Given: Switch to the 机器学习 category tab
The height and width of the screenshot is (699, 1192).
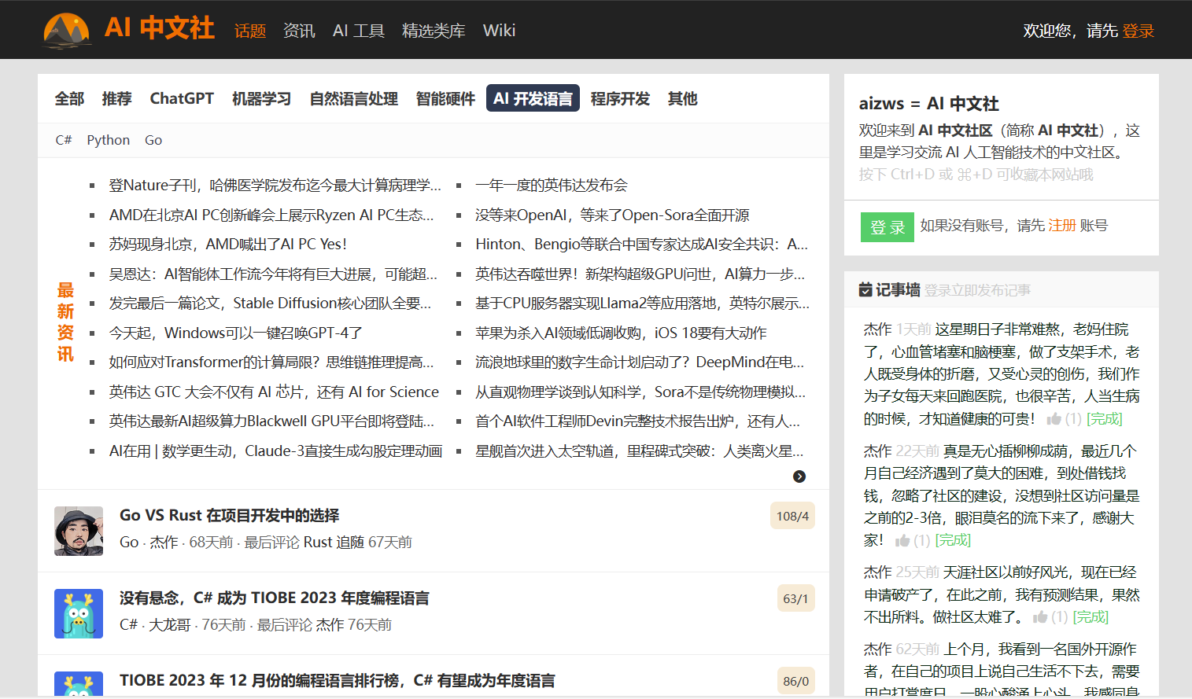Looking at the screenshot, I should 261,98.
